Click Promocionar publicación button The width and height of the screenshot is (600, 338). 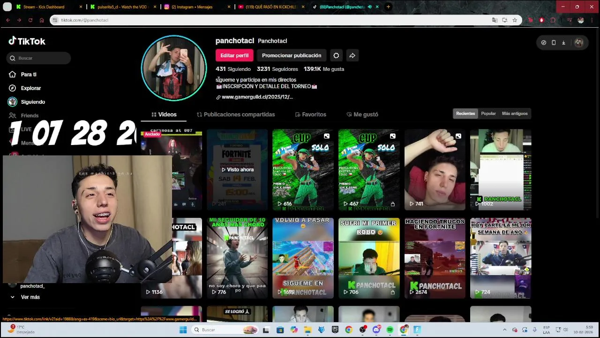292,55
